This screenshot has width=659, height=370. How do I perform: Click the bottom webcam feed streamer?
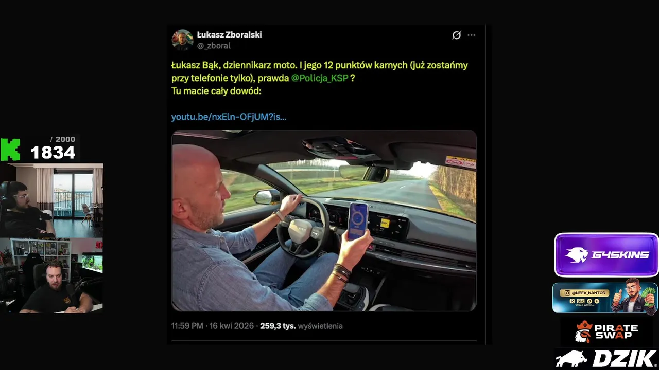coord(51,275)
